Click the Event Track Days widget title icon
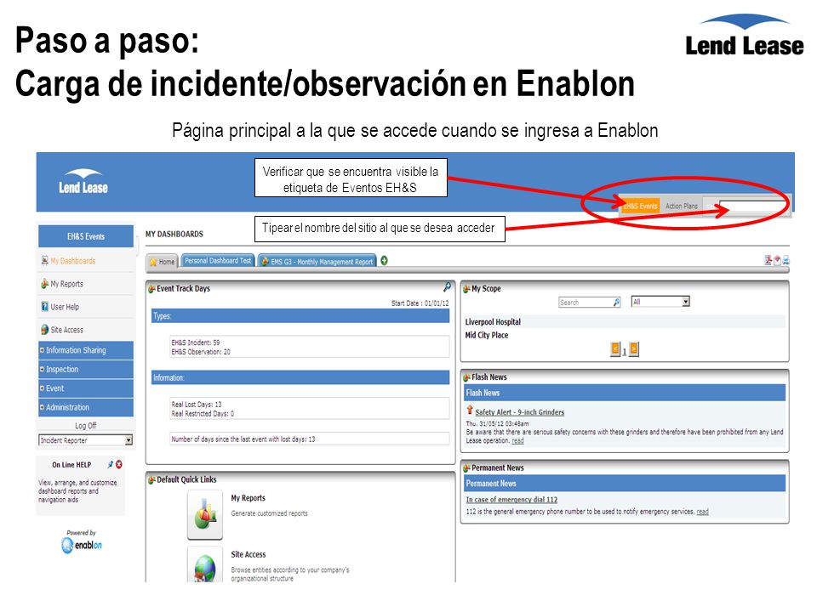817x612 pixels. click(151, 288)
